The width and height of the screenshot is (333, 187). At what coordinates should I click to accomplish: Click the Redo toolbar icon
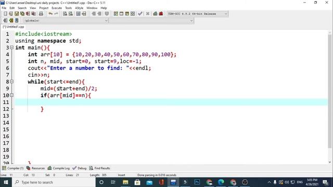click(56, 14)
